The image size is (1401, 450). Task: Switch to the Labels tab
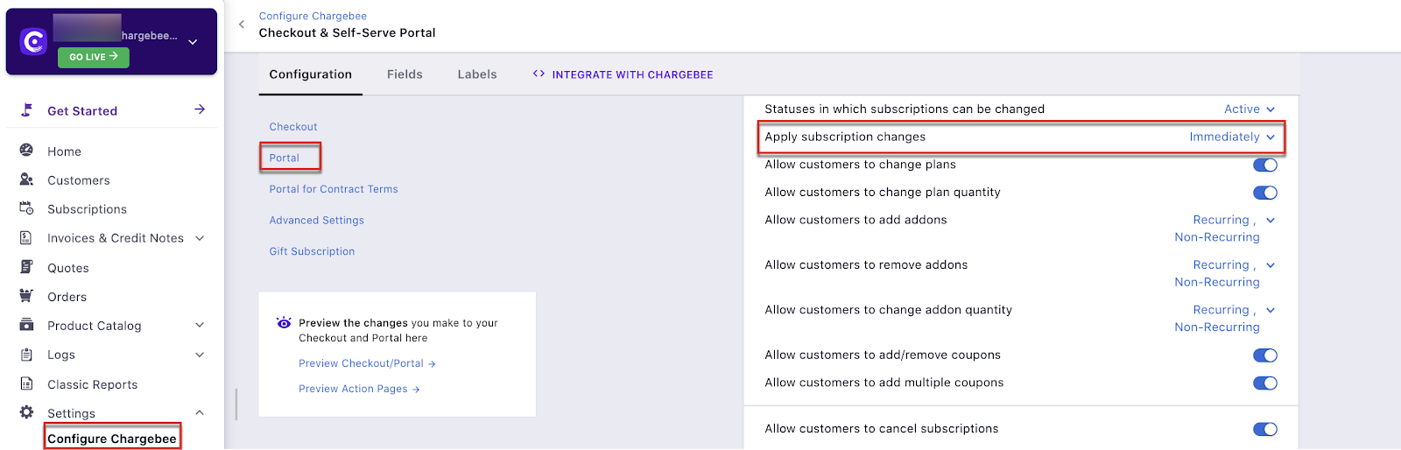coord(477,74)
